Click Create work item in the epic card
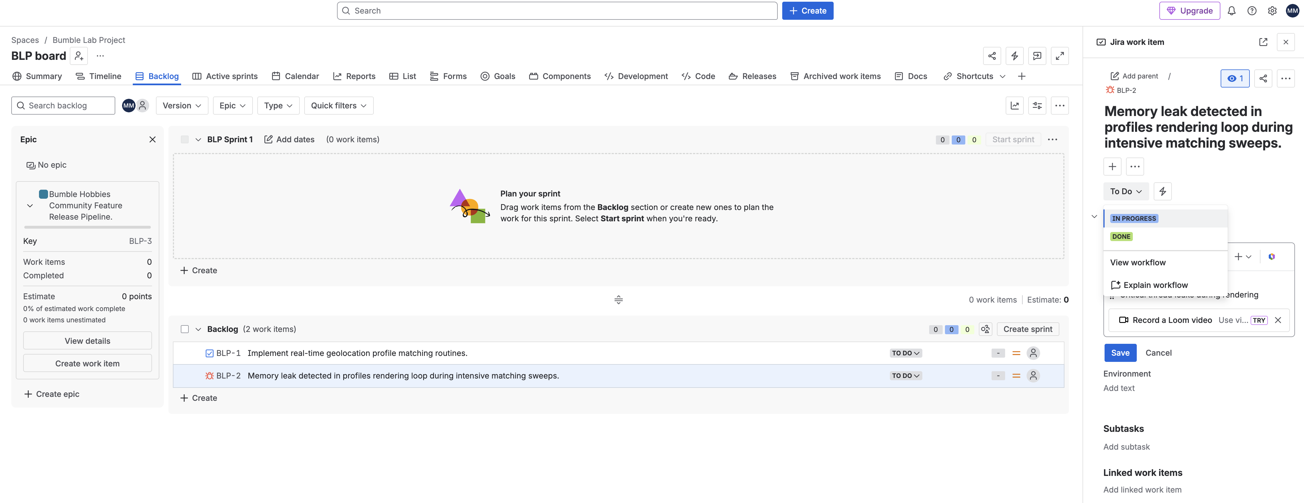This screenshot has width=1304, height=503. point(88,364)
